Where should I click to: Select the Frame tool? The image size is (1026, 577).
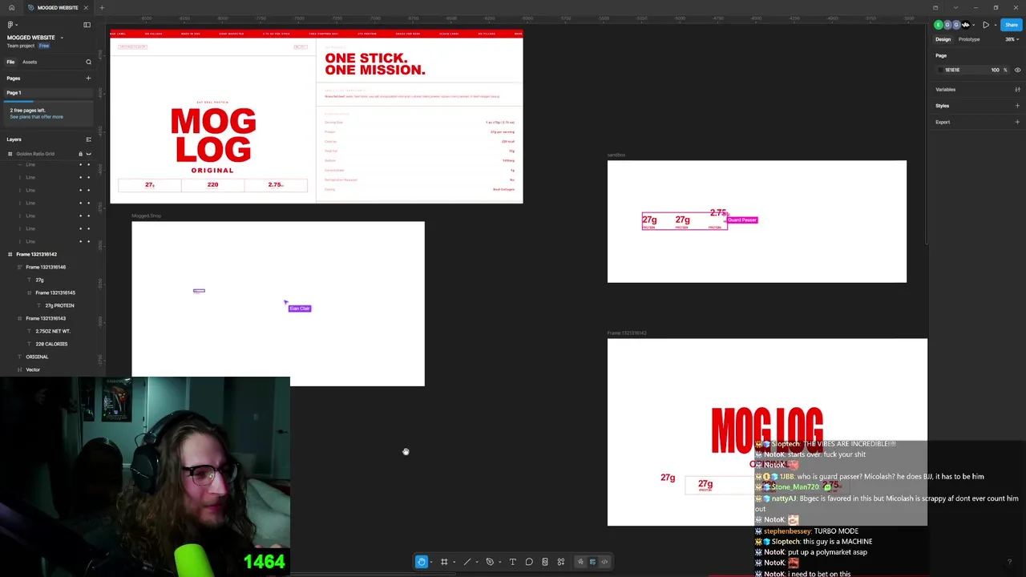pyautogui.click(x=444, y=562)
